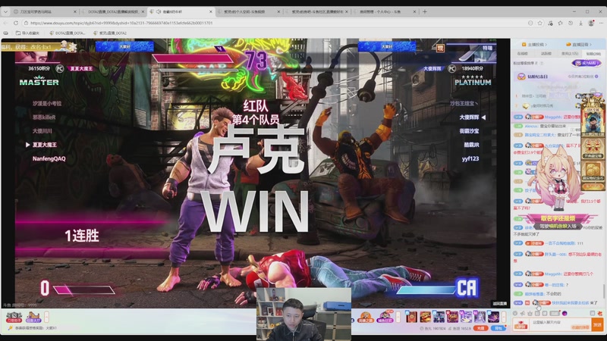
Task: Select the 活跃榜 ranking tab
Action: 546,53
